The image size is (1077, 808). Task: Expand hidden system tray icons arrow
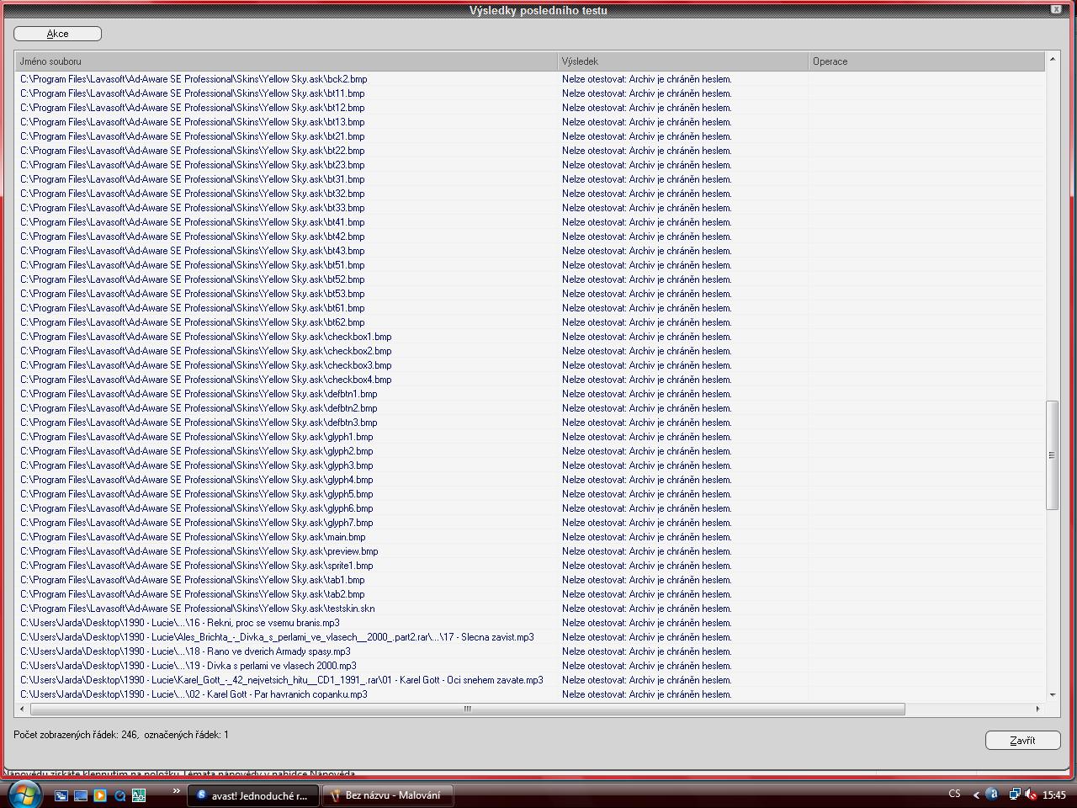(976, 795)
